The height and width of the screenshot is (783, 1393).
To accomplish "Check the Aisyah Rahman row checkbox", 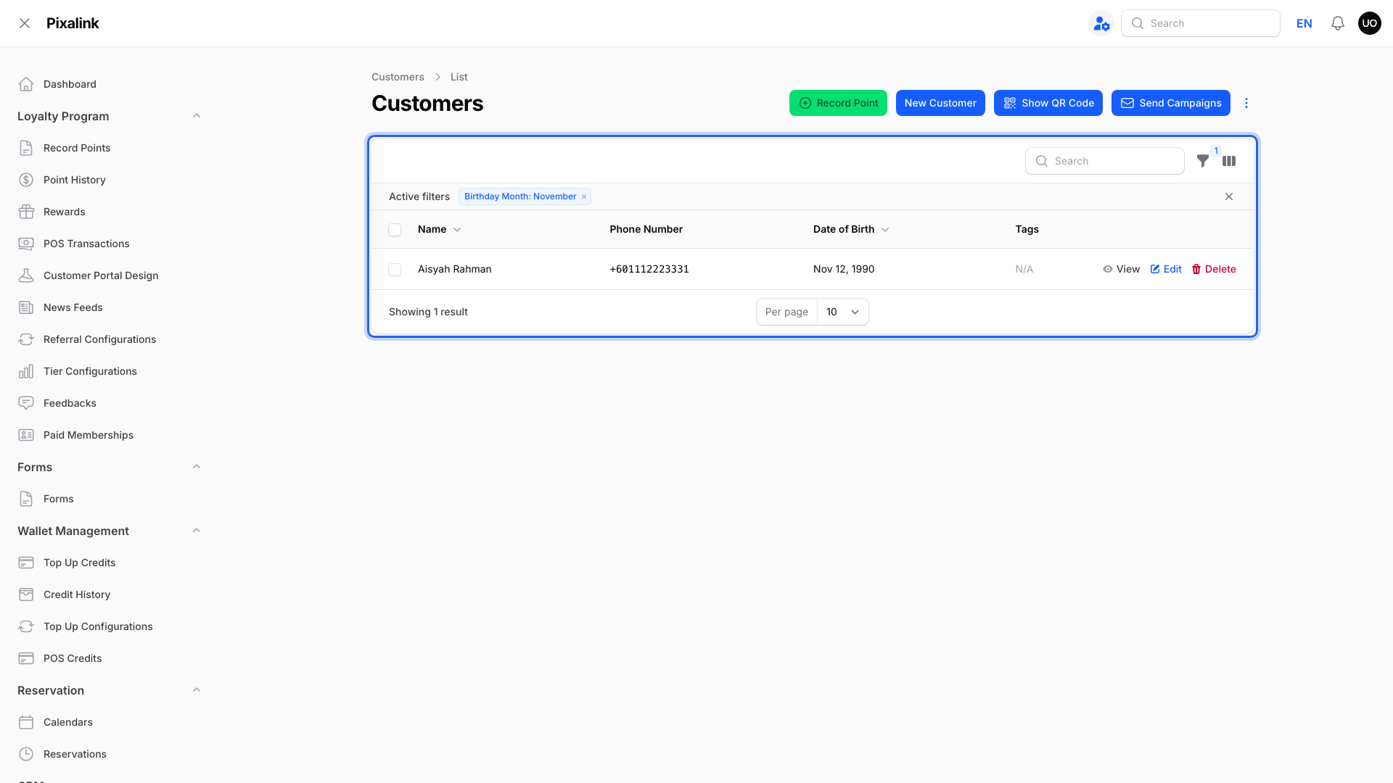I will [395, 270].
